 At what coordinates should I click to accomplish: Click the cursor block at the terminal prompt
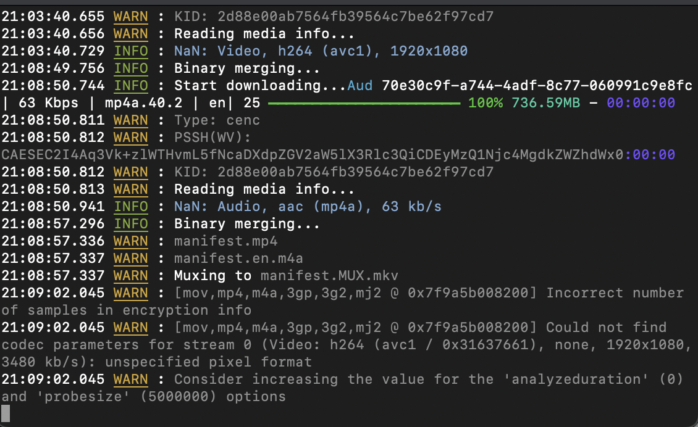(x=6, y=413)
